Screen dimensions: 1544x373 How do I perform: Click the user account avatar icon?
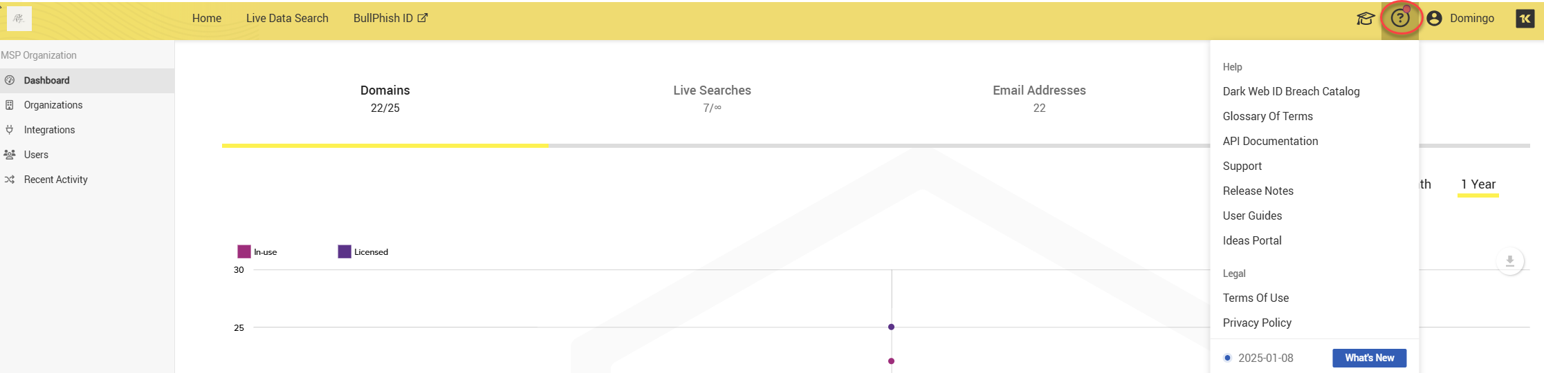click(1434, 19)
